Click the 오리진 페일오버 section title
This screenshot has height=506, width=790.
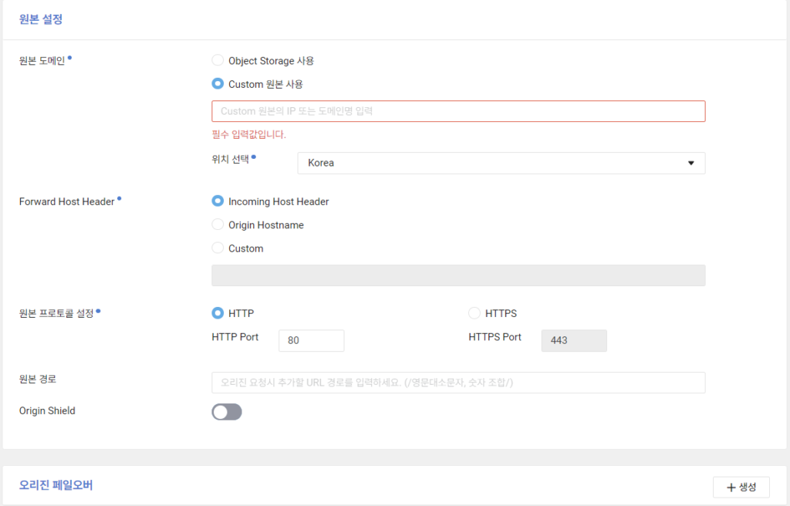56,485
